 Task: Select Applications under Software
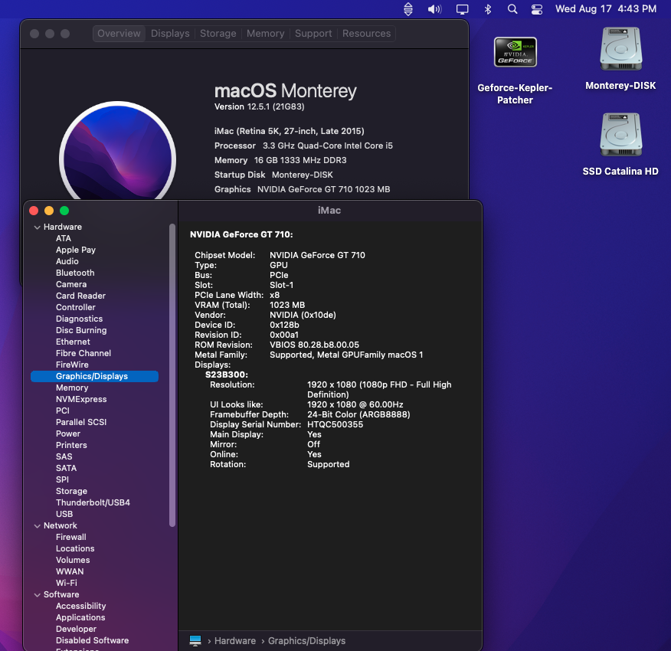click(x=80, y=618)
